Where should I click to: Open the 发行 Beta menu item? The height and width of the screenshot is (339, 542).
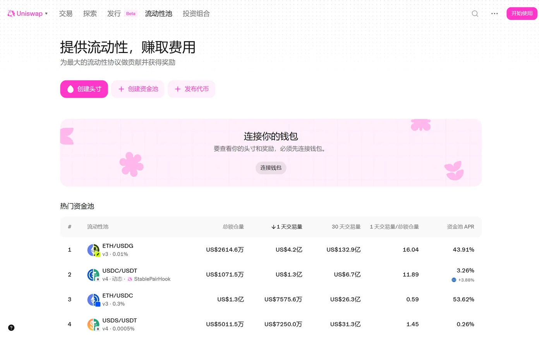122,14
